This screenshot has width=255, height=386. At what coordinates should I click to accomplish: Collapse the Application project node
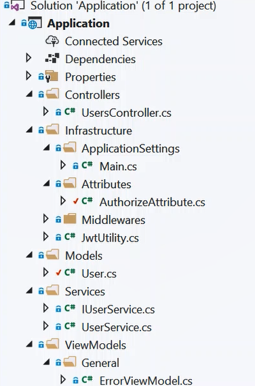point(12,23)
